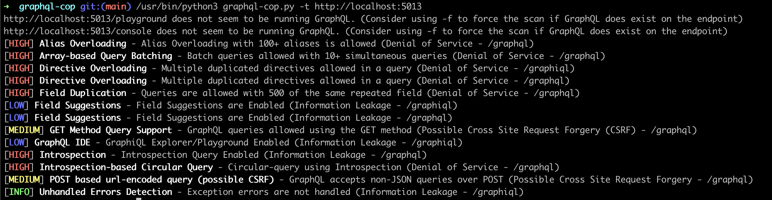Select the Alias Overloading finding title
The width and height of the screenshot is (772, 200).
pyautogui.click(x=83, y=44)
